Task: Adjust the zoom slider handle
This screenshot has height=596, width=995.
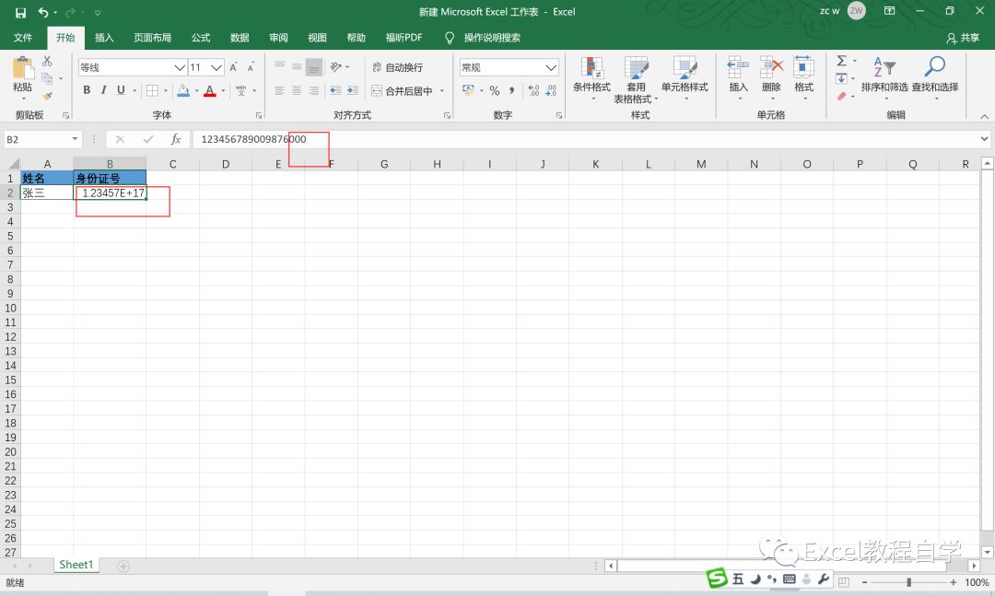Action: 908,582
